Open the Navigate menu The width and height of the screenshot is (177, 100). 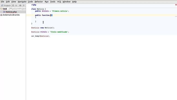tap(22, 2)
